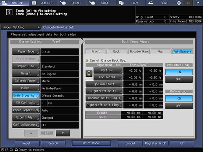Click the Vertical front value +0.00 %
Screen dimensions: 203x152
coord(133,71)
